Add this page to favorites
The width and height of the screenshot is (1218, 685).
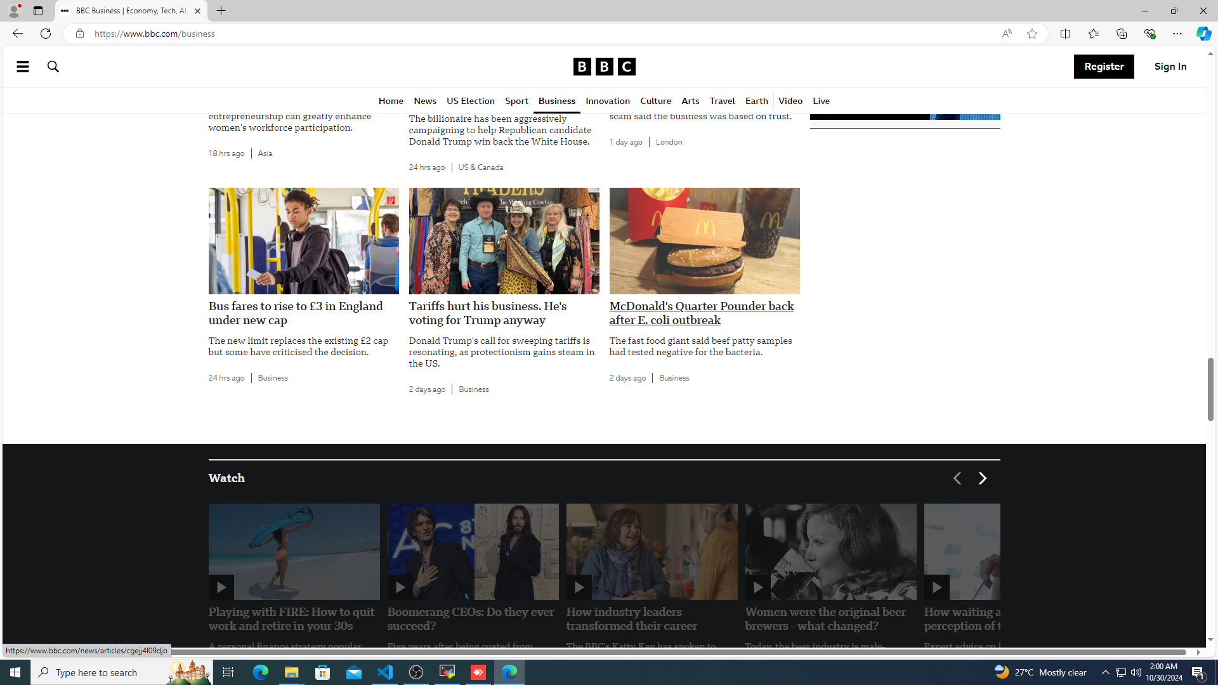coord(1032,34)
